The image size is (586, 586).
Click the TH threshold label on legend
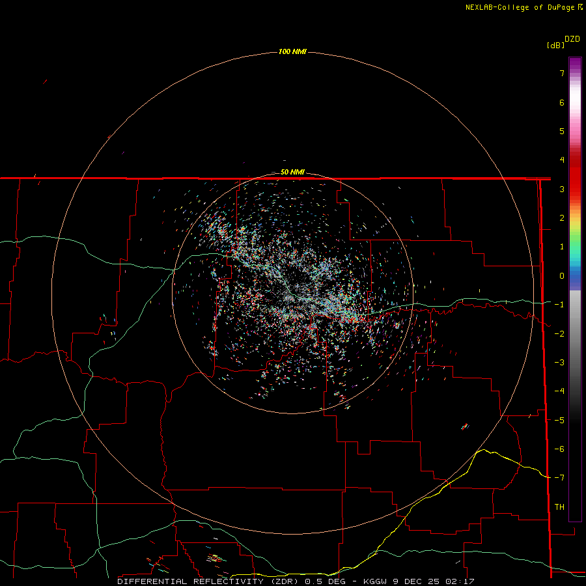(559, 507)
